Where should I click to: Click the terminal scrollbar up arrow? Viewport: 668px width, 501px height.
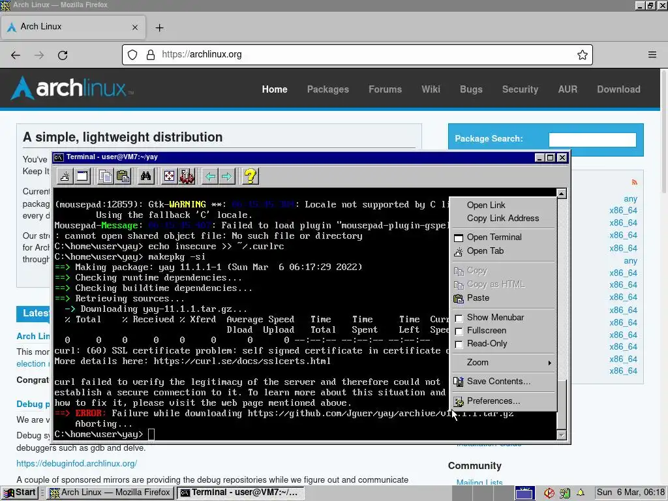pyautogui.click(x=562, y=194)
